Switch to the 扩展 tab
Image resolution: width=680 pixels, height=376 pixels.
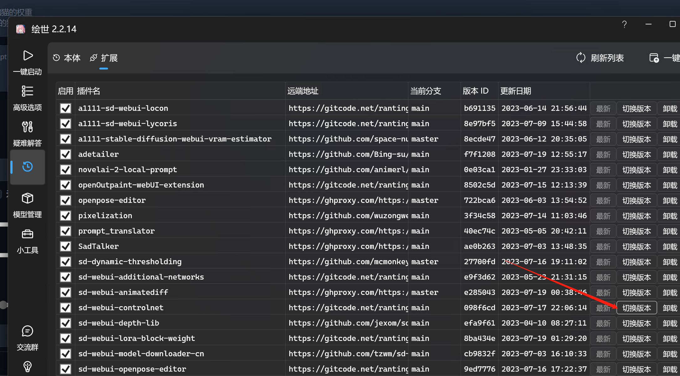point(104,58)
